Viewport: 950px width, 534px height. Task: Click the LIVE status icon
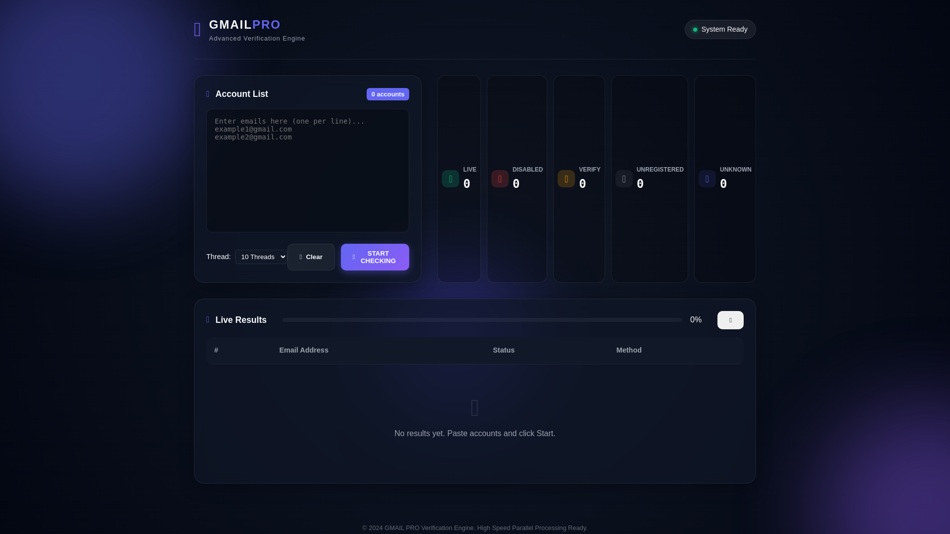(450, 179)
